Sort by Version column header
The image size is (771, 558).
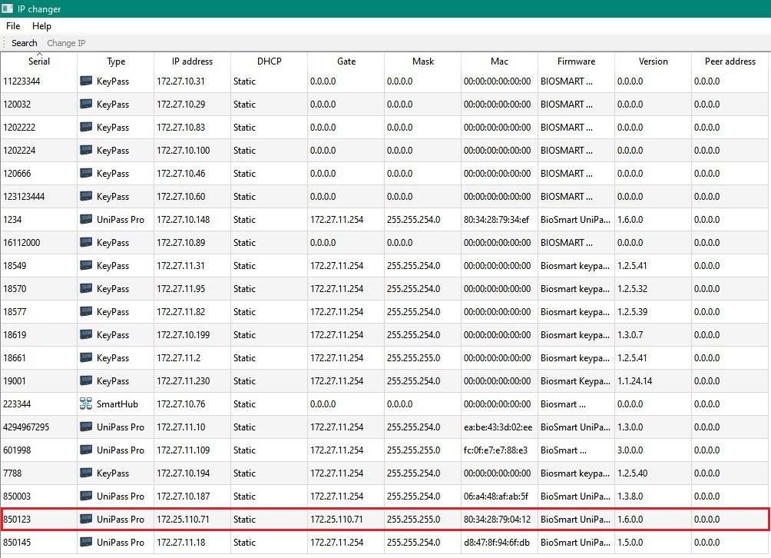653,61
